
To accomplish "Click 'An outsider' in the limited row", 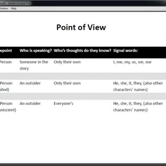I will [x=30, y=83].
